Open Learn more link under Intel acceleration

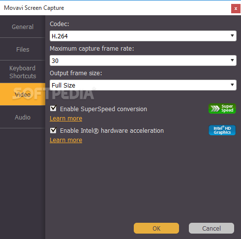point(66,140)
